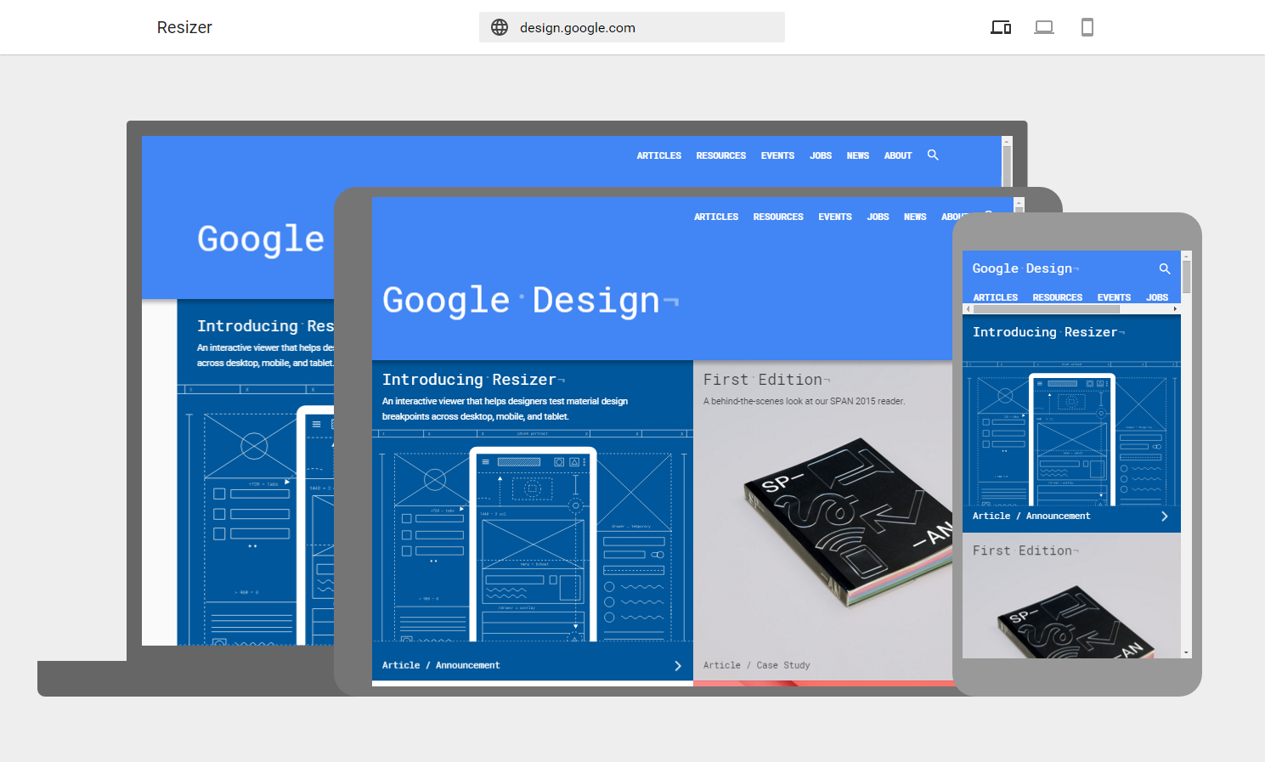Click the wireframe illustration in tablet preview
The height and width of the screenshot is (762, 1265).
pos(533,536)
